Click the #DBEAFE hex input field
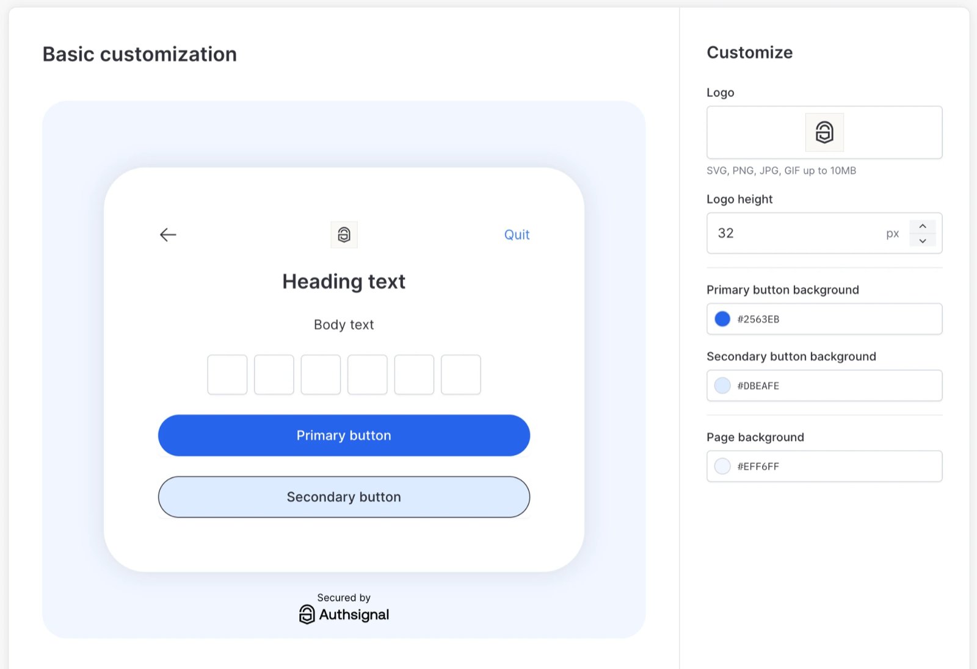Image resolution: width=977 pixels, height=669 pixels. click(824, 385)
